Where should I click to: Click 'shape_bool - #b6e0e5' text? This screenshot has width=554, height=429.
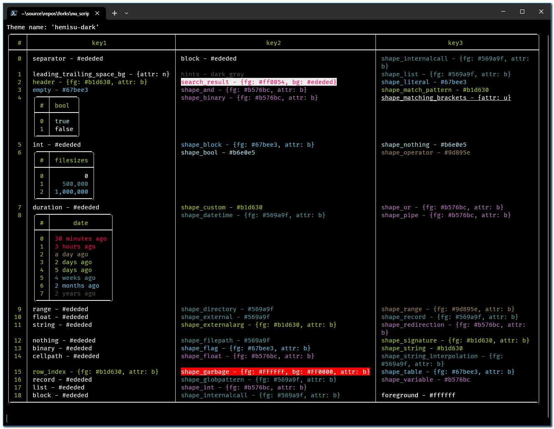coord(218,152)
